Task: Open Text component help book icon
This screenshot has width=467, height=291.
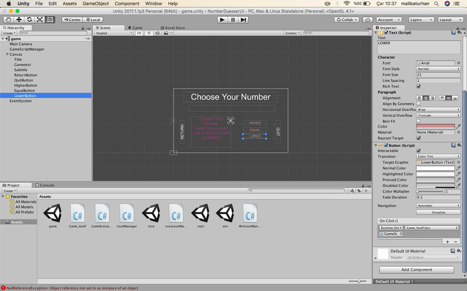Action: point(453,32)
